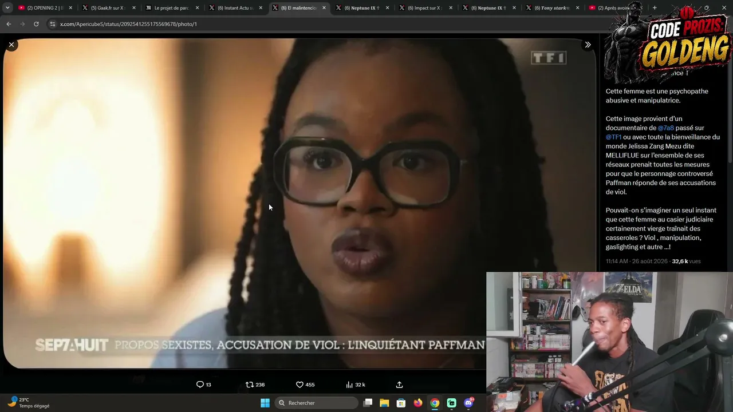Switch to the OPENING 2 YouTube tab

click(45, 8)
